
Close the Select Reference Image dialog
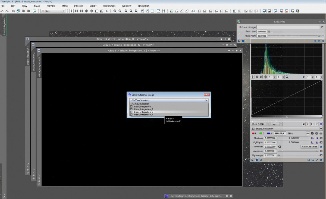pos(207,95)
